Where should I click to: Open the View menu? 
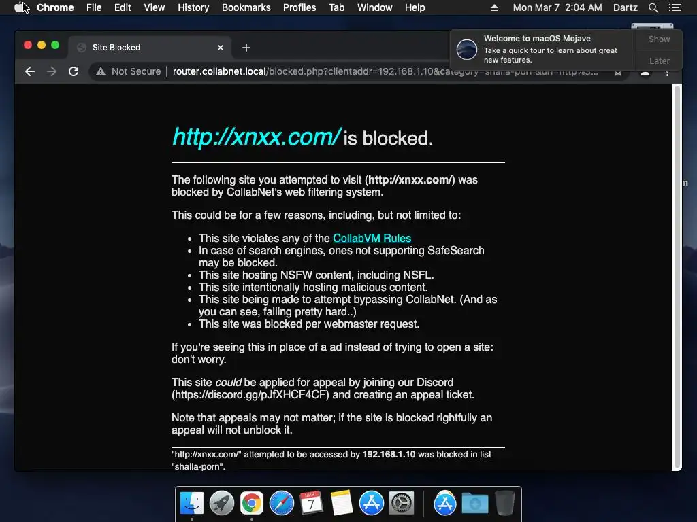155,7
